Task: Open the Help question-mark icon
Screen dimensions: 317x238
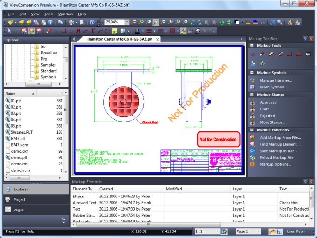Action: (92, 22)
